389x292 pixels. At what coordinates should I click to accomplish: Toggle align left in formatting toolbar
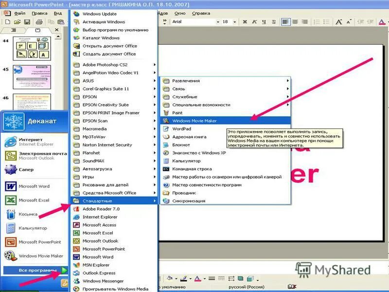click(x=285, y=22)
